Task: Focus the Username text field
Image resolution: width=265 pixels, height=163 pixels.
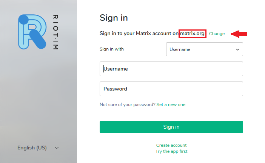Action: click(x=171, y=69)
